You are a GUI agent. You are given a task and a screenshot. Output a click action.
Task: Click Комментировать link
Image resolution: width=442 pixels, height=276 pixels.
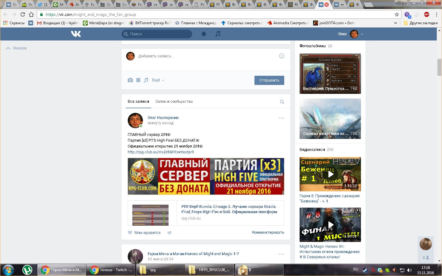click(268, 232)
